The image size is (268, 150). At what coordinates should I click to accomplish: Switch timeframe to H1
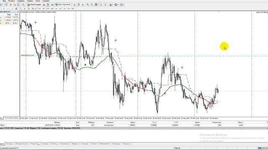[x=56, y=8]
